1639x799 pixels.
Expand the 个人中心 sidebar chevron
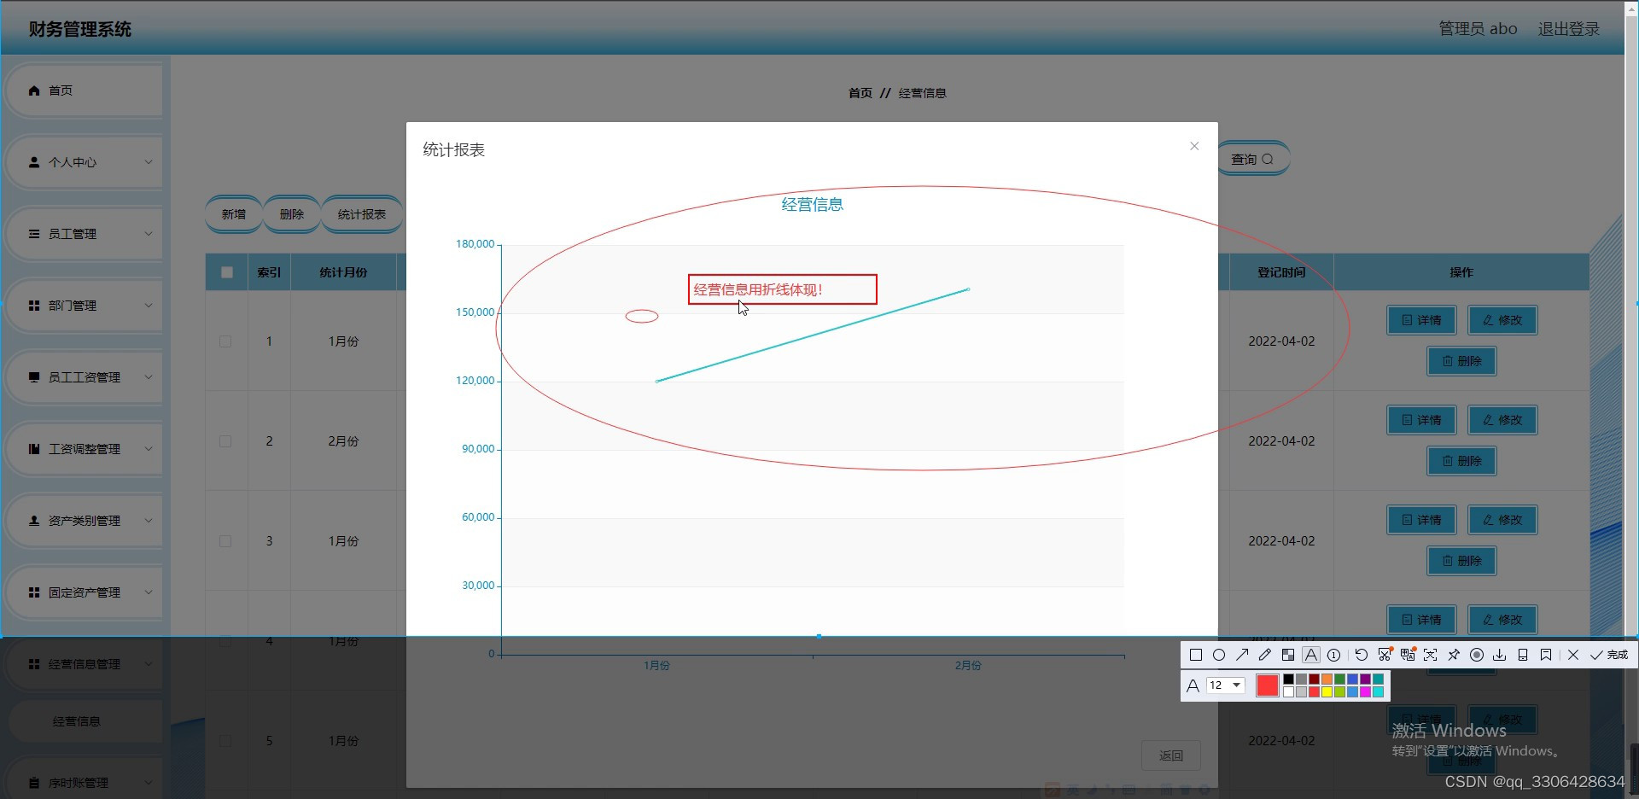point(149,162)
